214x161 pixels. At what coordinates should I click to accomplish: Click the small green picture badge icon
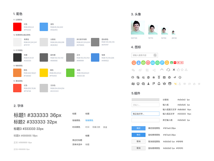171,63
